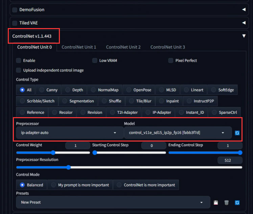The image size is (253, 214).
Task: Click the Preprocessor Resolution 512 field
Action: [x=230, y=160]
